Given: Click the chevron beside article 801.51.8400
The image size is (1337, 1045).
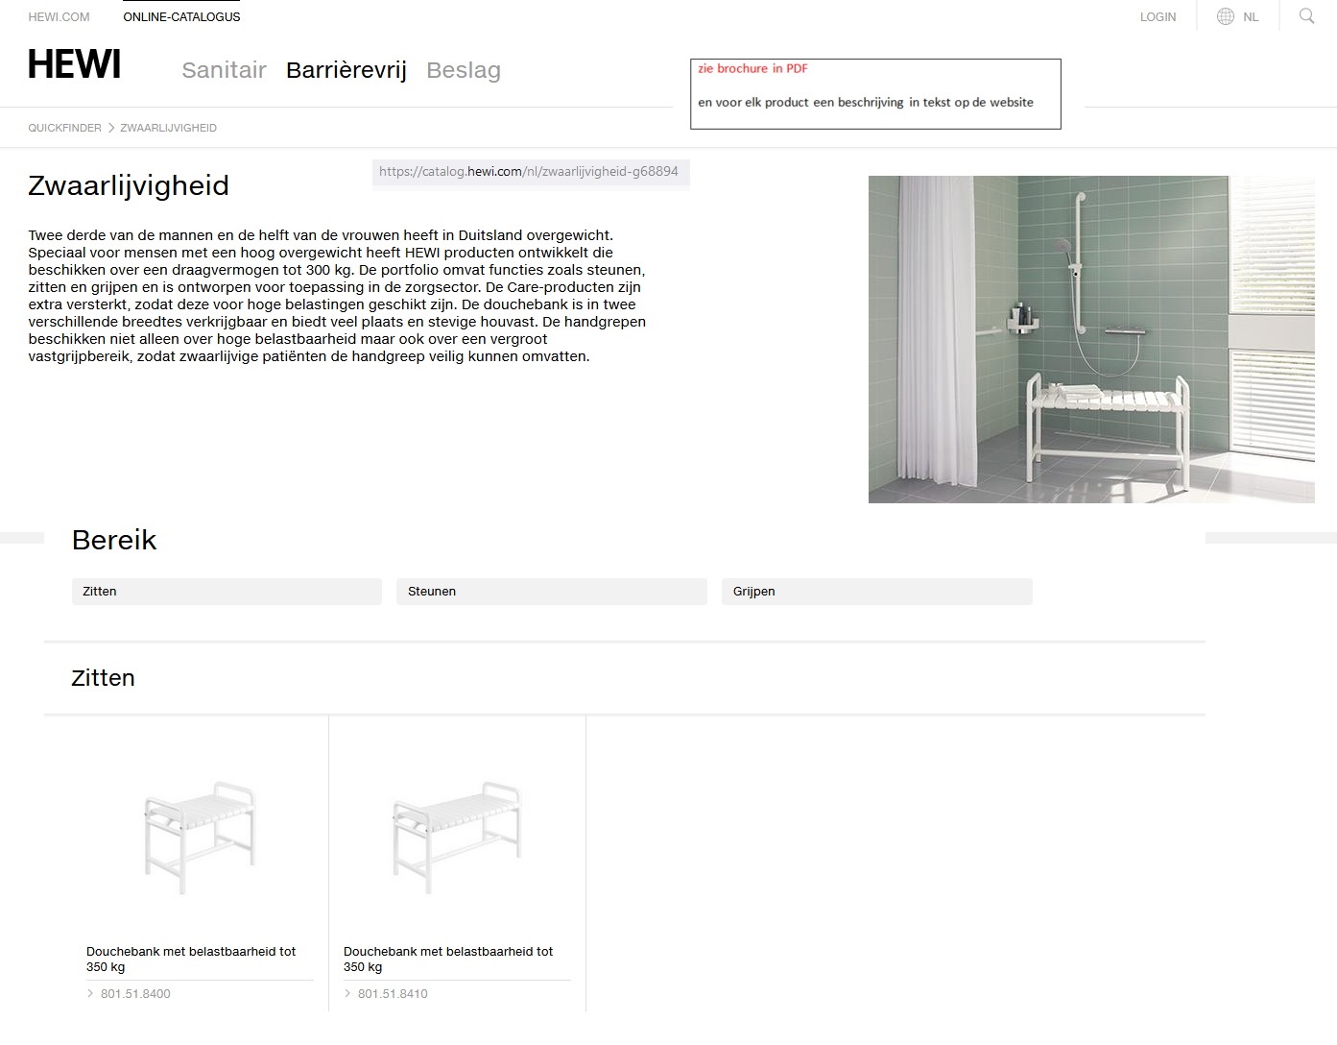Looking at the screenshot, I should 91,994.
